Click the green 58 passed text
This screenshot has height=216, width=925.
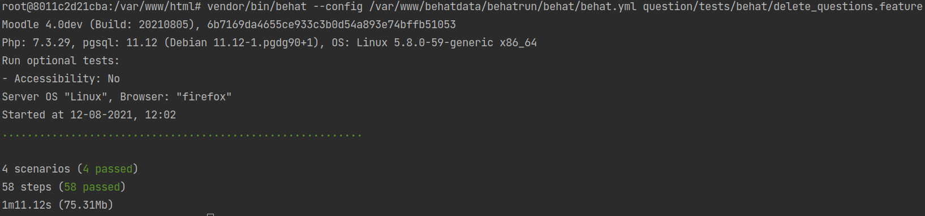tap(92, 187)
